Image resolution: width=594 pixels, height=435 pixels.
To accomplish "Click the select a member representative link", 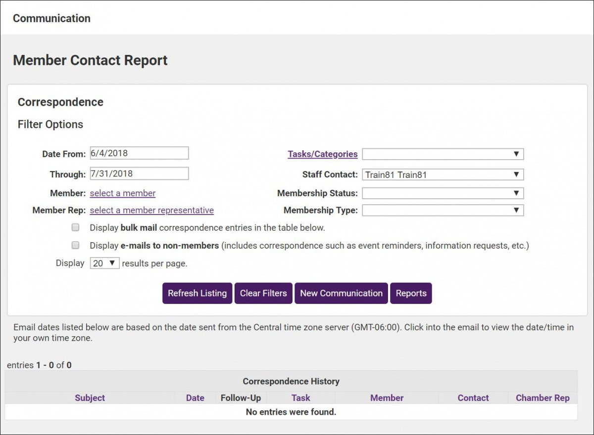I will pyautogui.click(x=151, y=210).
